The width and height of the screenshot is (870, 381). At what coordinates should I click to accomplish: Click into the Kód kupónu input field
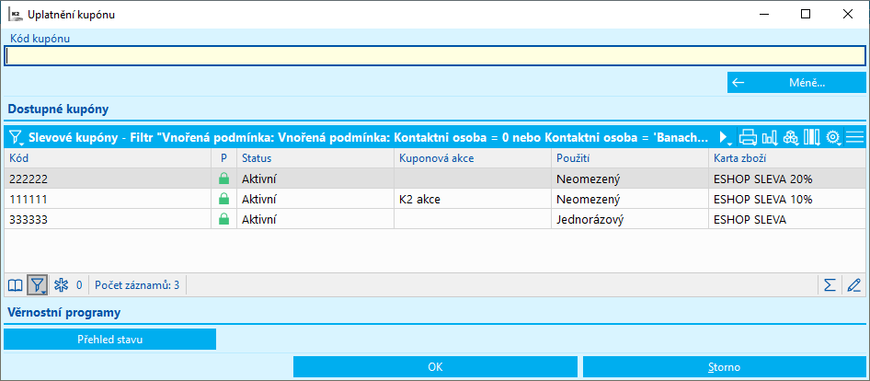[x=434, y=56]
